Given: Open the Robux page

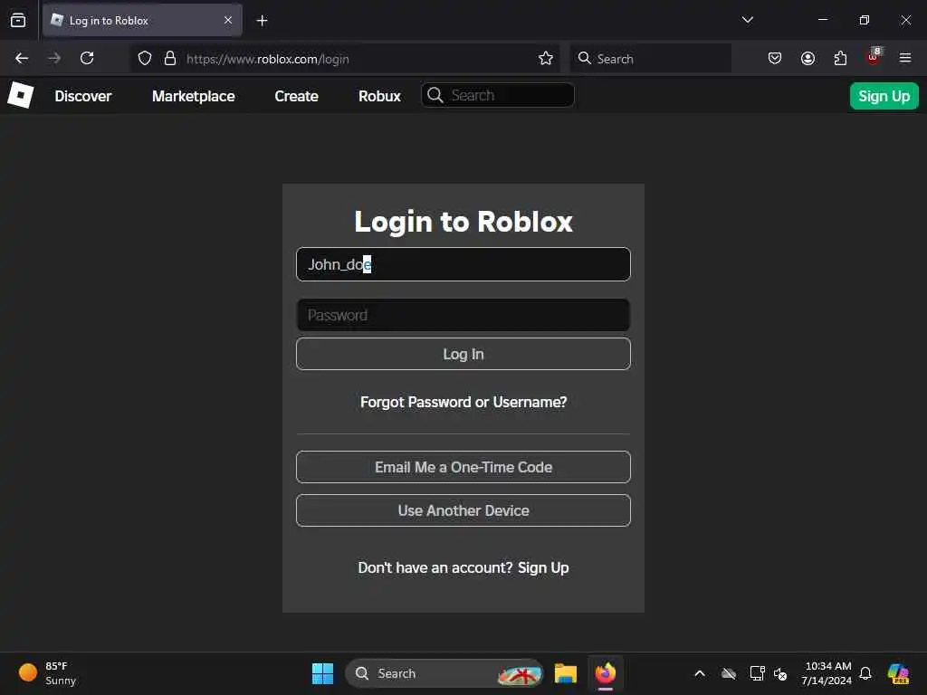Looking at the screenshot, I should pyautogui.click(x=379, y=96).
